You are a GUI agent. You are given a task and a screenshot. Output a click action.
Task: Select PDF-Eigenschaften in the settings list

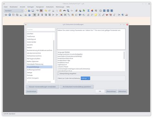tap(39, 59)
